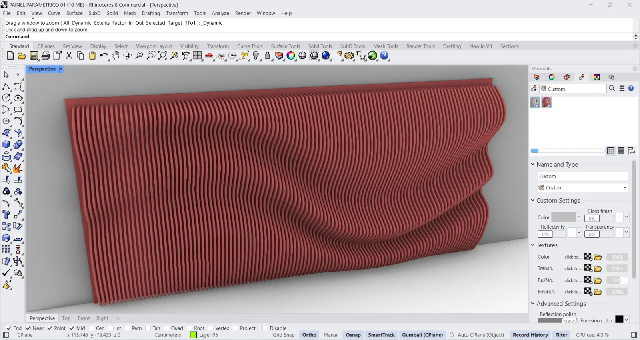Click the 4 Viewports layout icon
Image resolution: width=640 pixels, height=340 pixels.
[197, 56]
